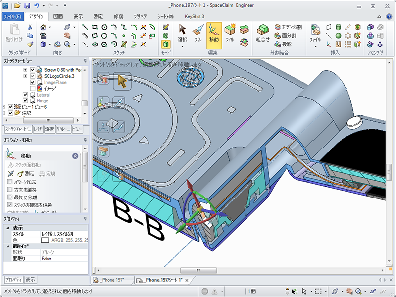Expand the Screw 0 80 tree node
Image resolution: width=396 pixels, height=297 pixels.
(26, 70)
